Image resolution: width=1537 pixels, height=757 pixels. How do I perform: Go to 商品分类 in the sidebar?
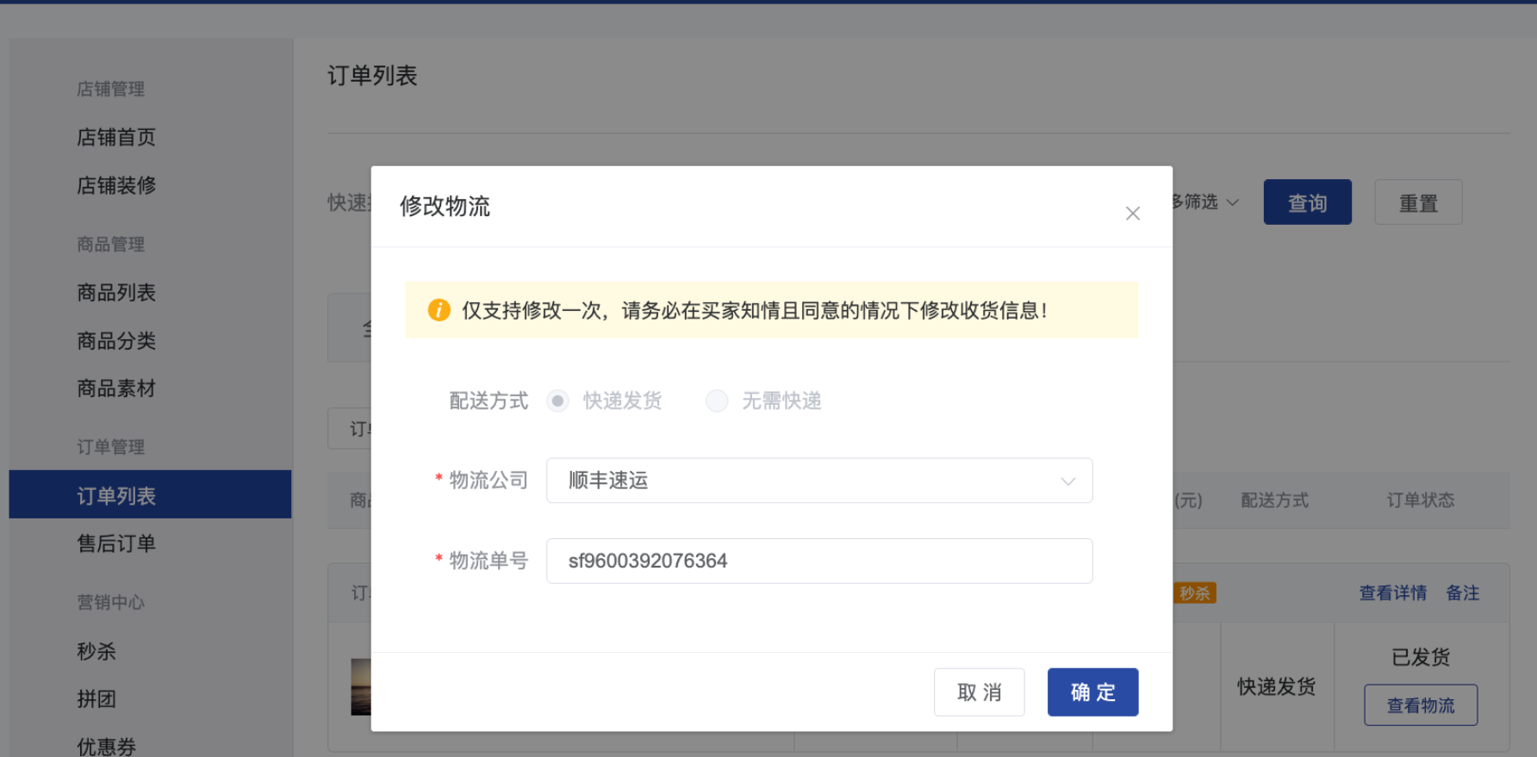coord(116,341)
